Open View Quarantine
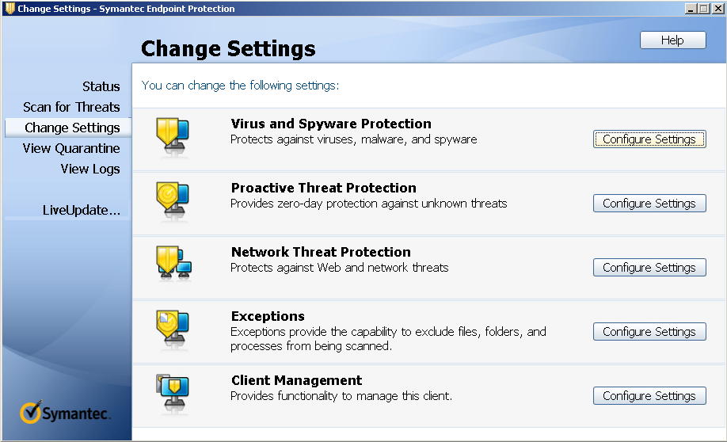The height and width of the screenshot is (442, 727). [71, 148]
